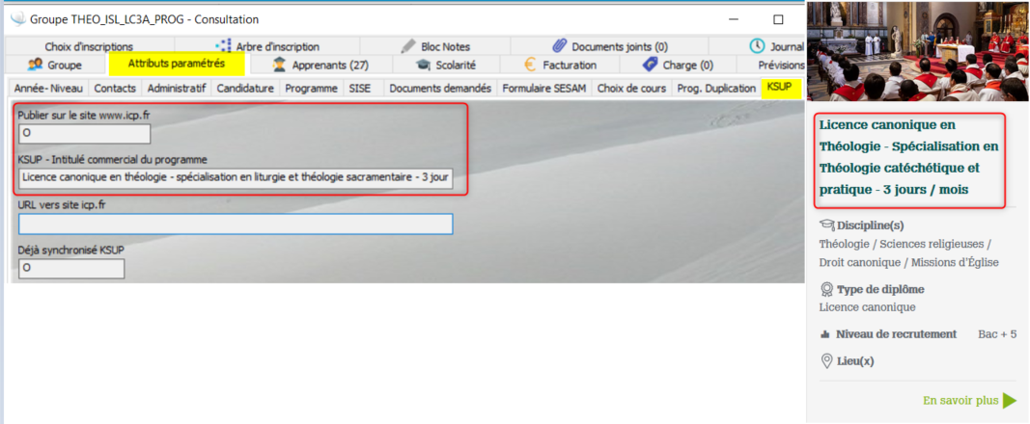
Task: Click the Bloc Notes pencil icon
Action: point(408,46)
